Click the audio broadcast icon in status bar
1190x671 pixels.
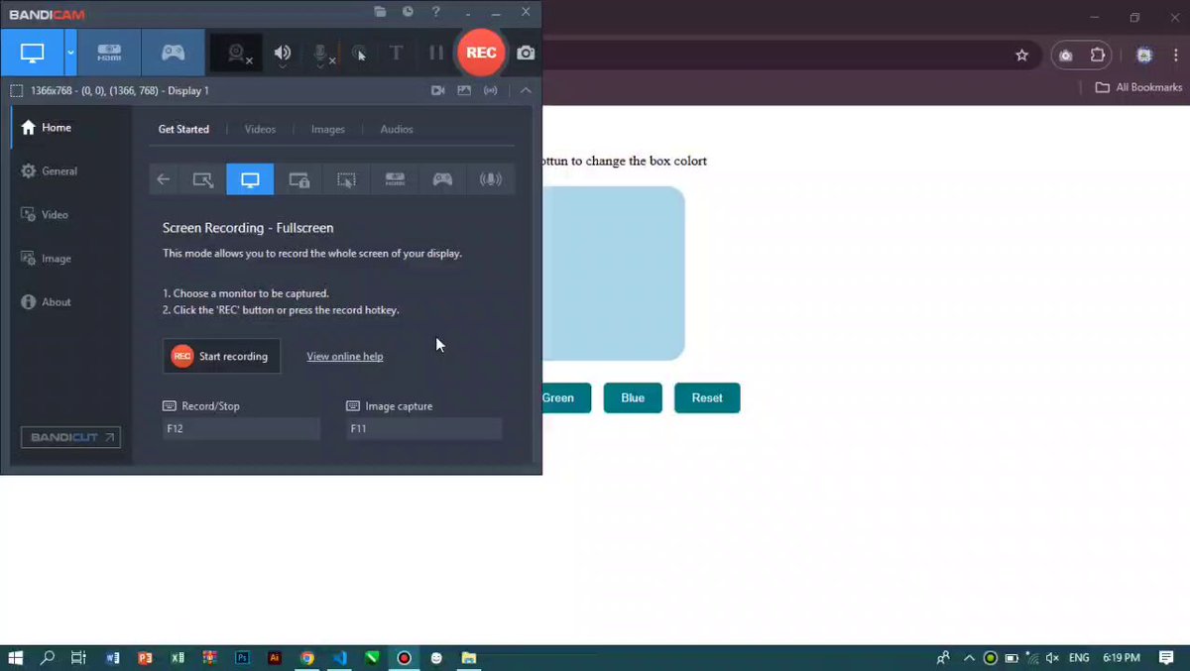(x=490, y=90)
